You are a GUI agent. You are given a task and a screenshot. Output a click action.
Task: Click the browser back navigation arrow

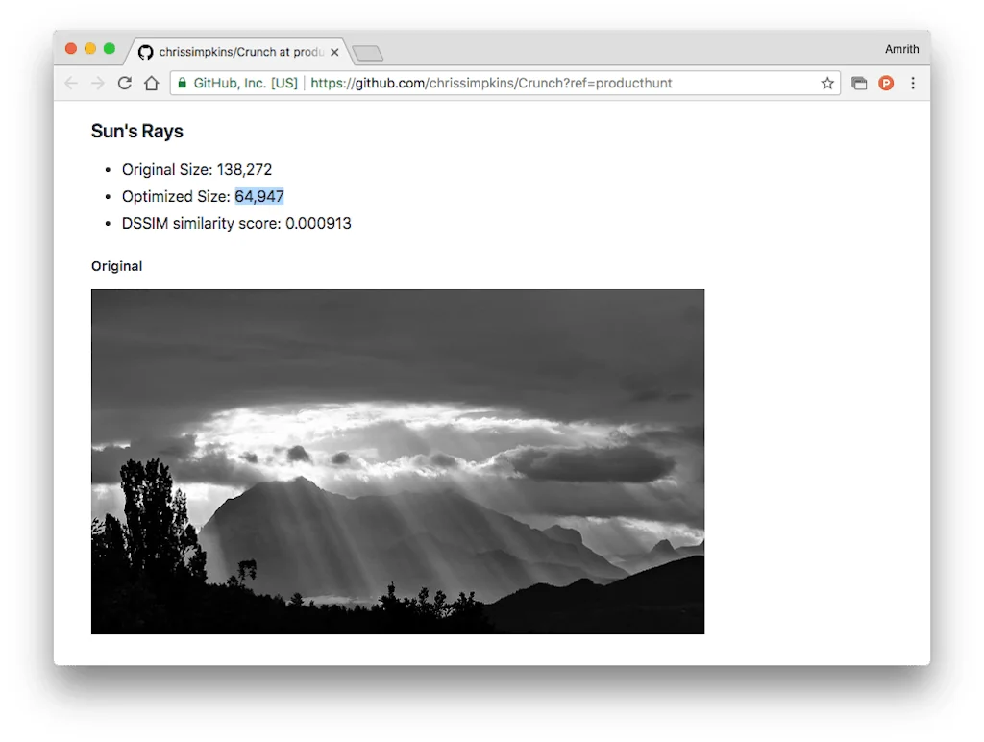[x=70, y=83]
